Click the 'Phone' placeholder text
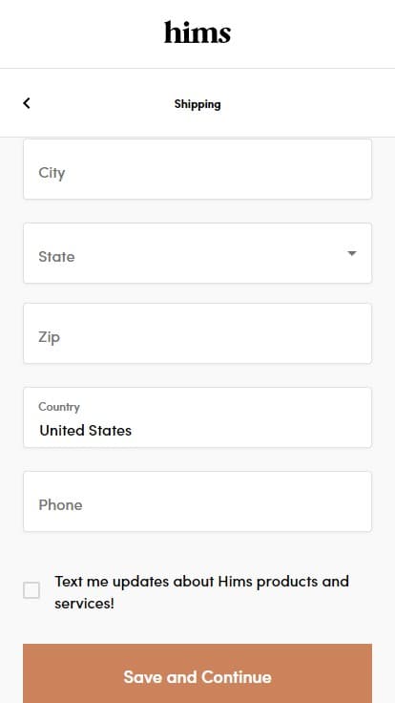The width and height of the screenshot is (395, 703). [x=60, y=505]
